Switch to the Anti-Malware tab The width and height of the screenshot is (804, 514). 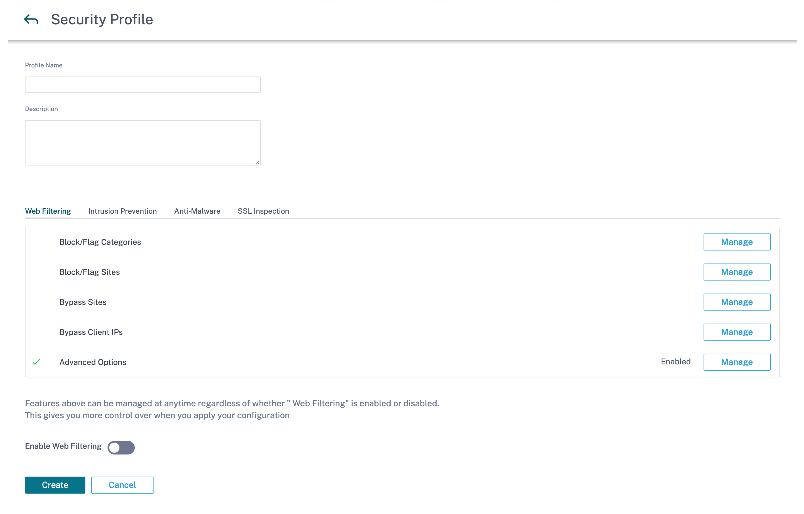[x=197, y=211]
